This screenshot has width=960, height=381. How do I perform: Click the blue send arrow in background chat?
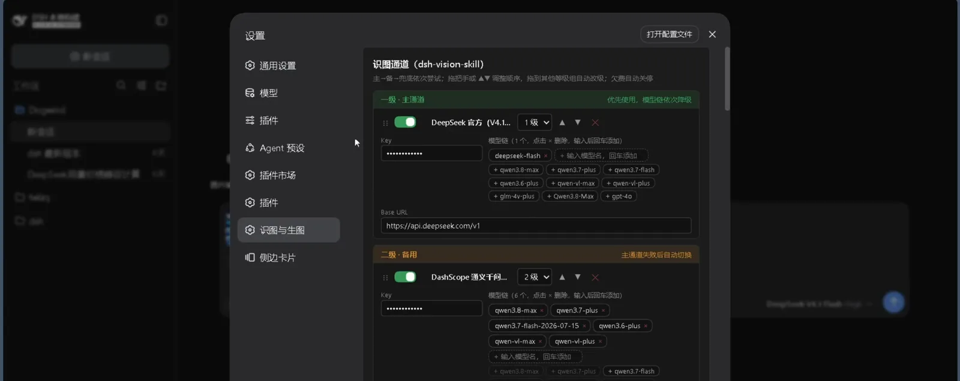893,302
